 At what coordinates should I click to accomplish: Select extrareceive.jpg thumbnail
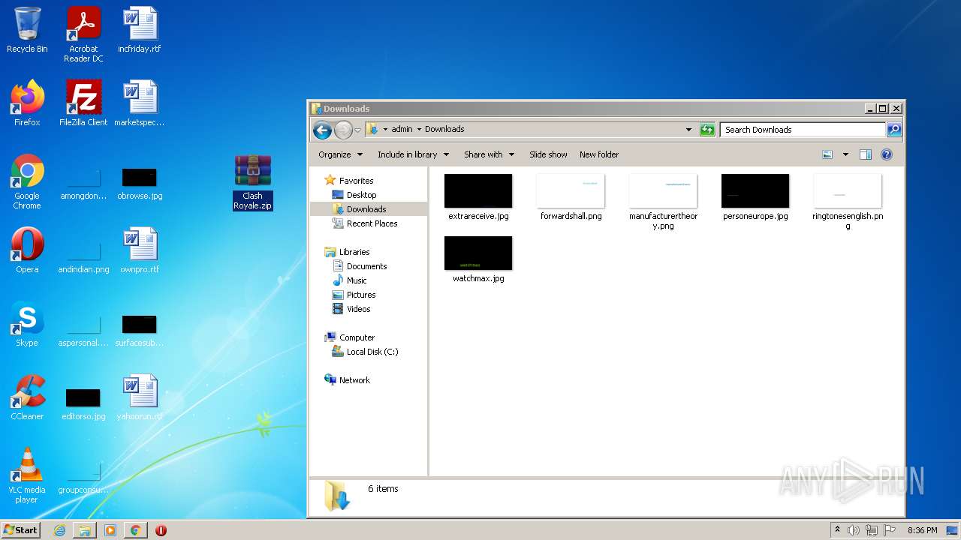(x=478, y=197)
